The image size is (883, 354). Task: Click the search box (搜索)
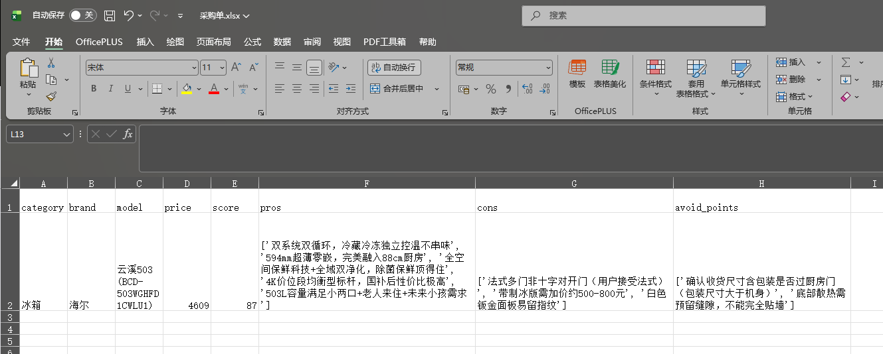tap(644, 15)
